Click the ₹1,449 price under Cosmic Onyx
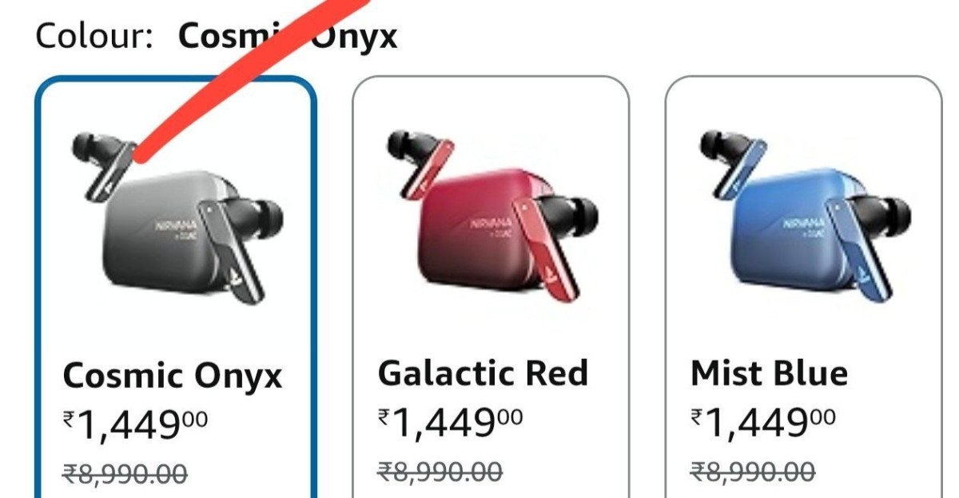 [135, 424]
